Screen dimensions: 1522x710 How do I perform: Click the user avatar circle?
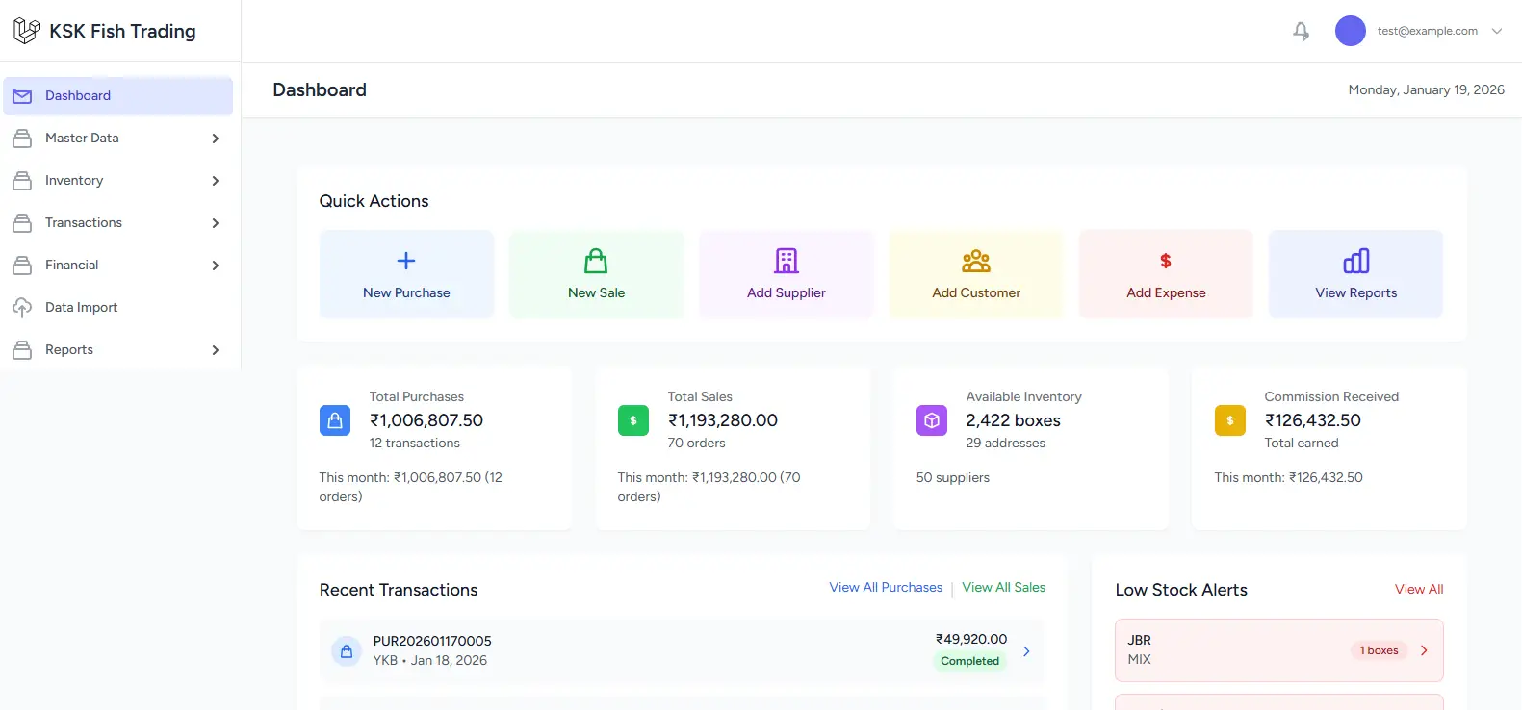pyautogui.click(x=1350, y=31)
